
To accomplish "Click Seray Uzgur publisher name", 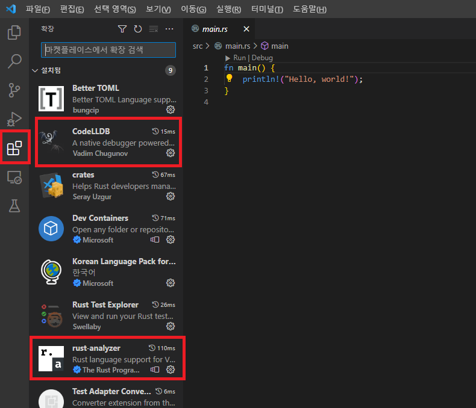I will (x=92, y=197).
